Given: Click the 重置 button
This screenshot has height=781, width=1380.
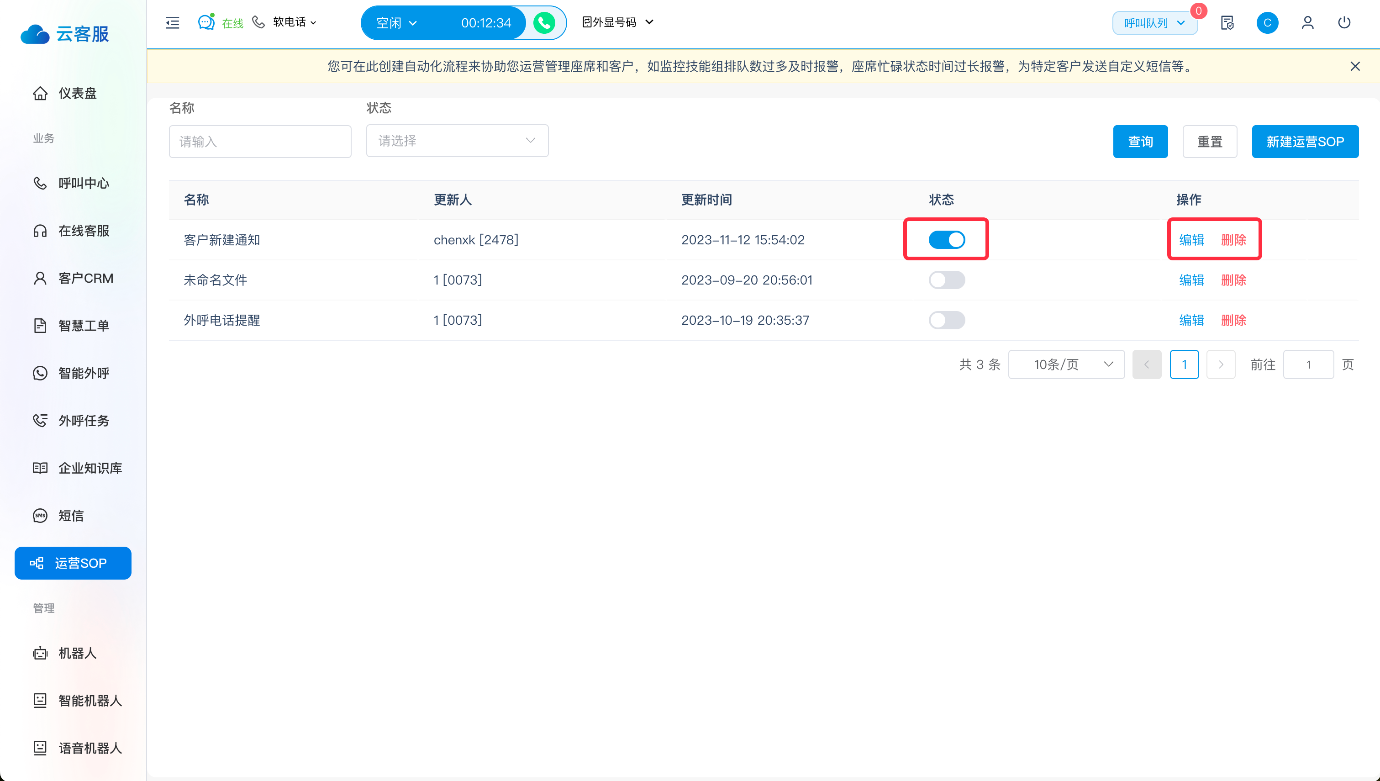Looking at the screenshot, I should pyautogui.click(x=1210, y=142).
